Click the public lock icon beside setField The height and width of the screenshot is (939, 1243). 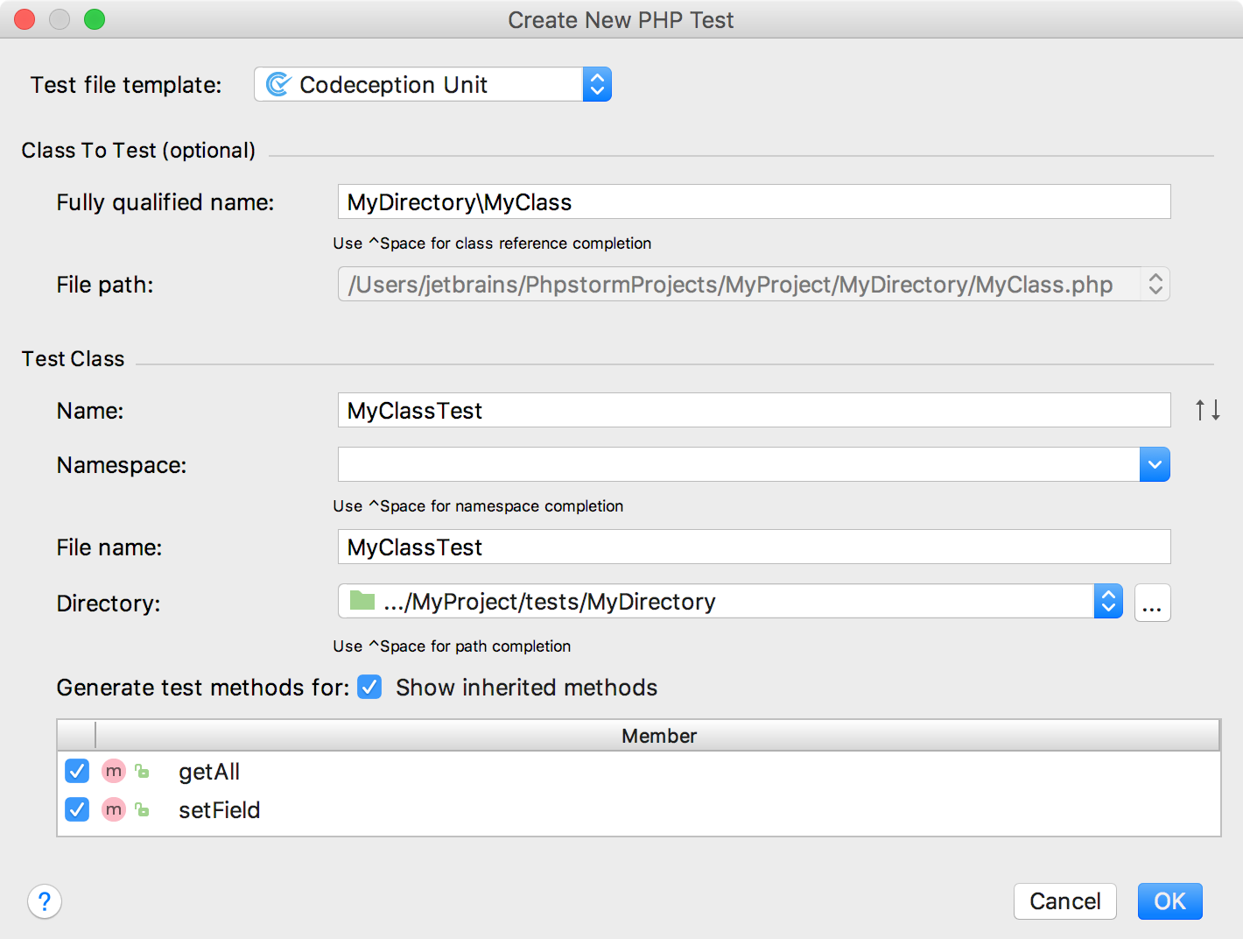142,810
